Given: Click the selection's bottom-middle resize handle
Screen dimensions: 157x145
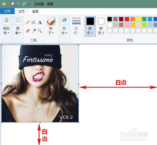Looking at the screenshot, I should point(40,122).
